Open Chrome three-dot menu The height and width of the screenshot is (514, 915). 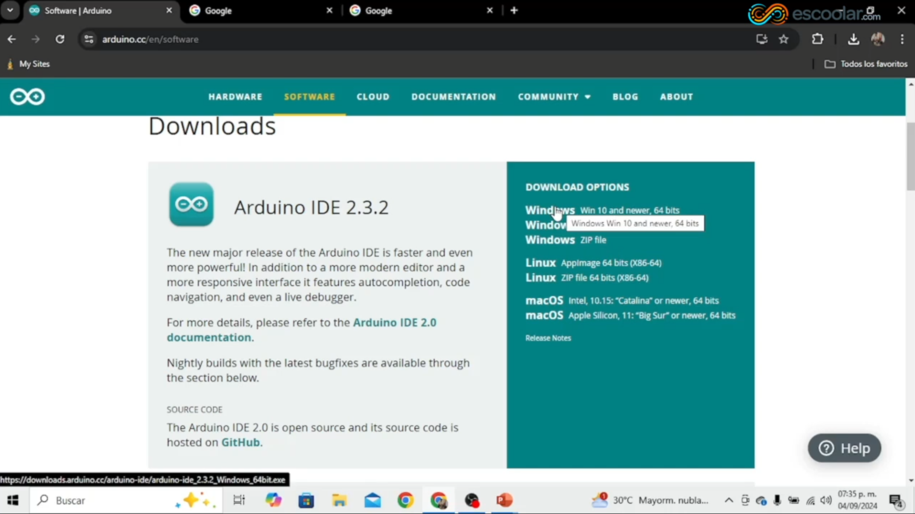pyautogui.click(x=902, y=39)
